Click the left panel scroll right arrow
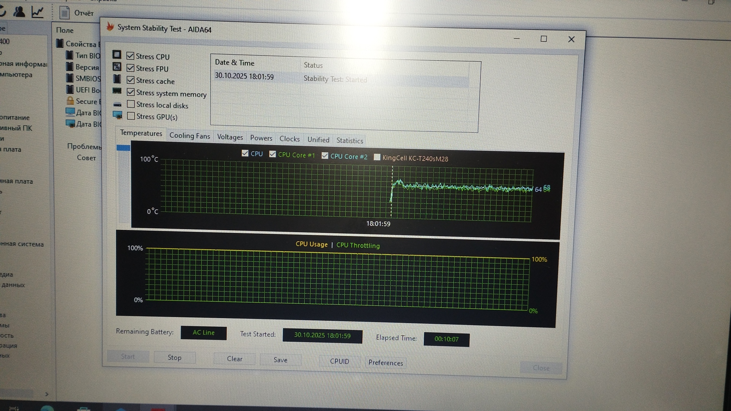Image resolution: width=731 pixels, height=411 pixels. tap(47, 394)
